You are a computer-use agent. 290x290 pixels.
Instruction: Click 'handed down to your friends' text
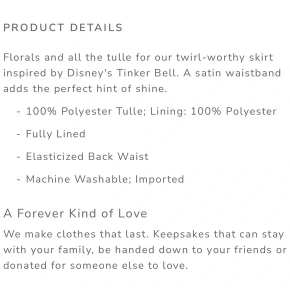[x=193, y=250]
